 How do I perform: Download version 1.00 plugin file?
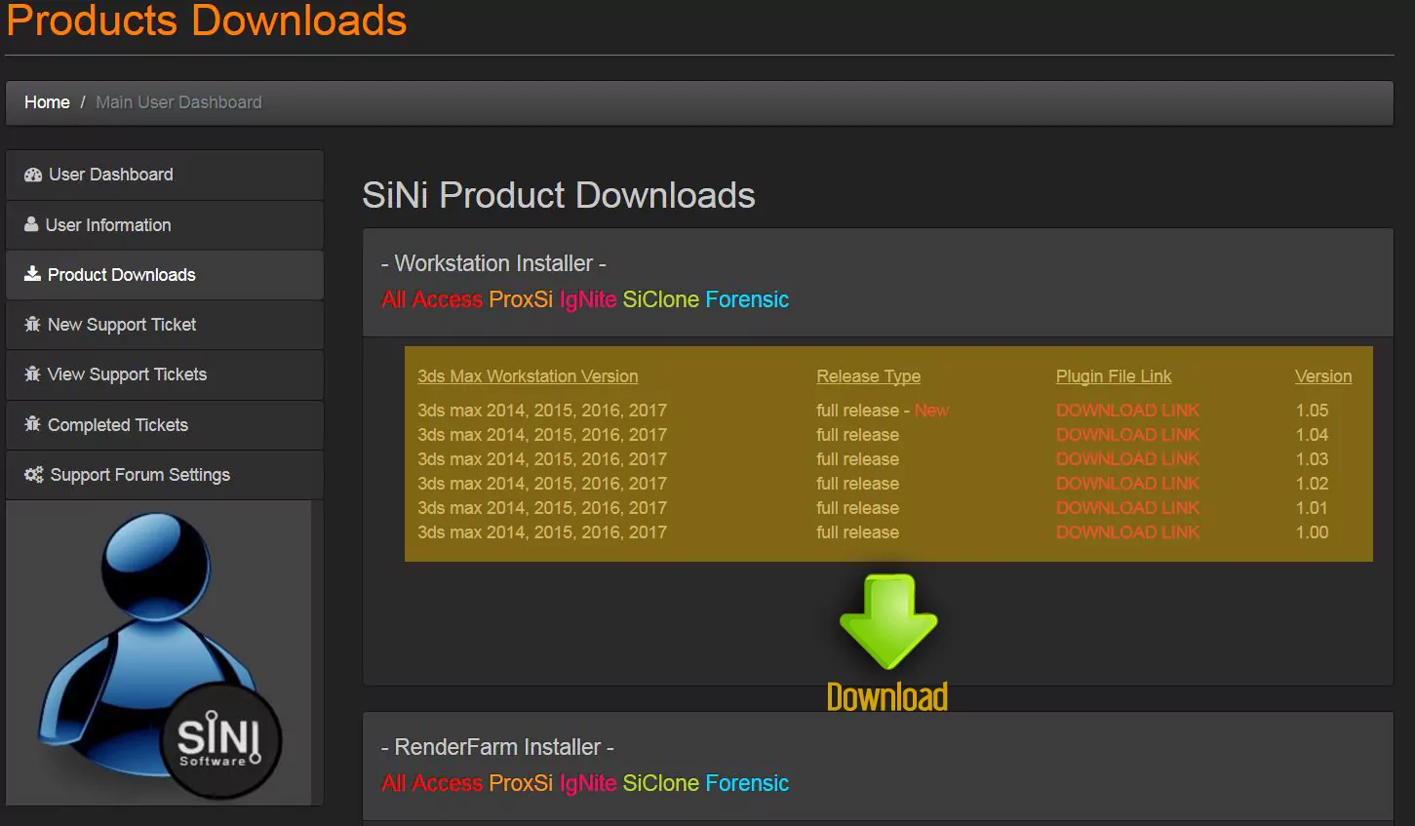pos(1127,532)
